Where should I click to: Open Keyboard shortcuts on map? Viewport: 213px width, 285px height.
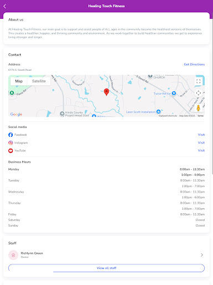click(x=168, y=116)
